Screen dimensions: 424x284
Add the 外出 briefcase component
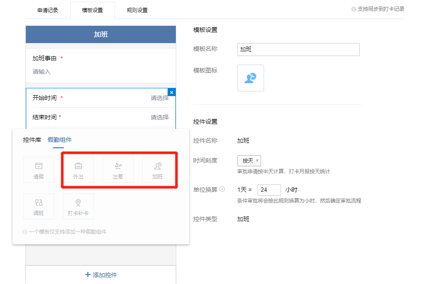point(78,170)
